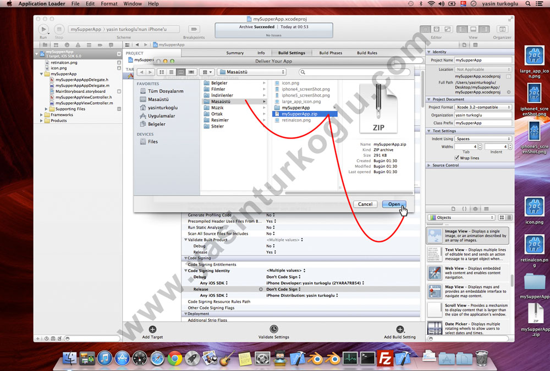Click Validate Settings button
550x371 pixels.
point(273,332)
